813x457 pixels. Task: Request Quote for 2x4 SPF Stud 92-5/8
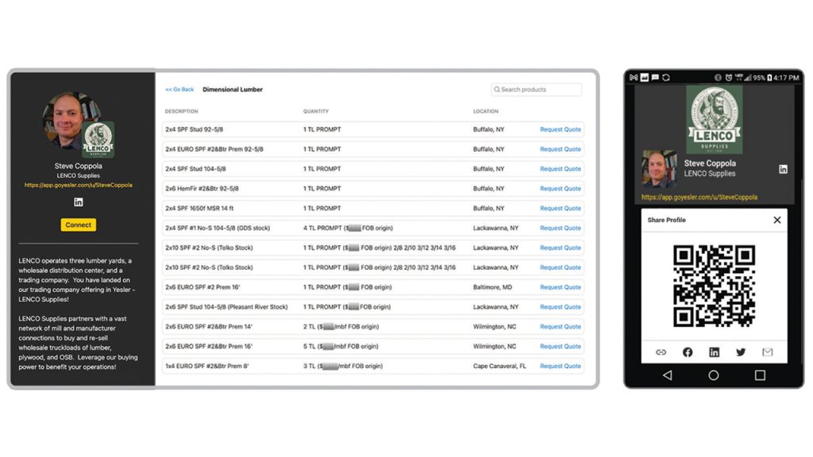click(560, 129)
